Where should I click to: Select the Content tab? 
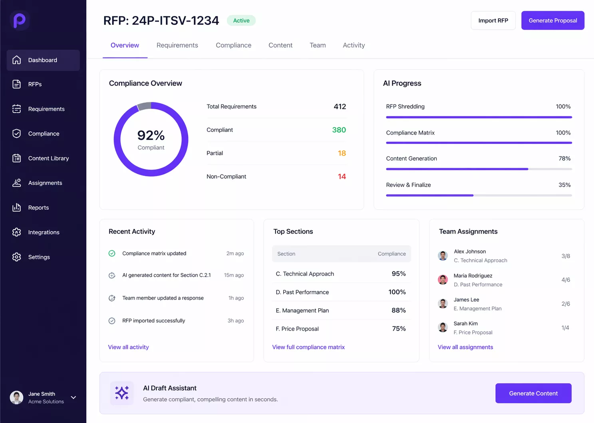[280, 45]
